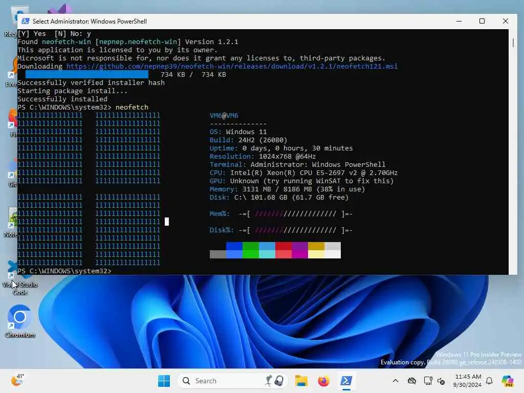Click the 'Build: 24H2 (26080)' line
The image size is (524, 393).
(248, 140)
